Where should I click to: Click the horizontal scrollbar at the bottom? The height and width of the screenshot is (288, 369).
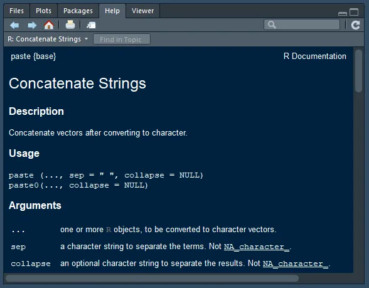tap(152, 279)
